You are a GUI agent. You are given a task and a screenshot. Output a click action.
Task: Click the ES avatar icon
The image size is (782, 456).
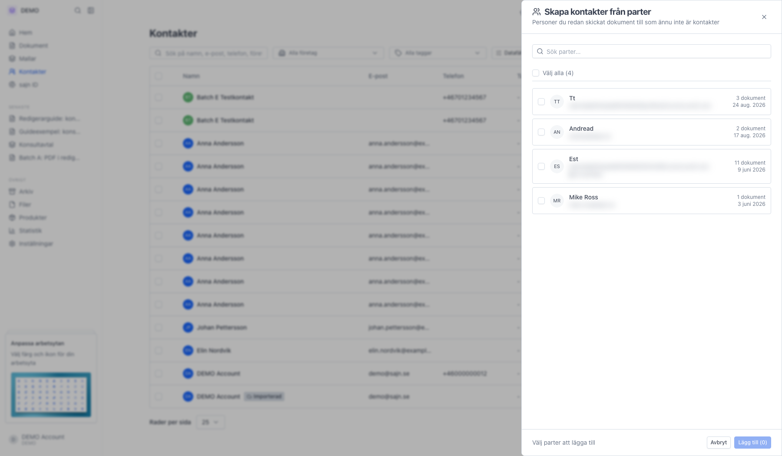(557, 166)
